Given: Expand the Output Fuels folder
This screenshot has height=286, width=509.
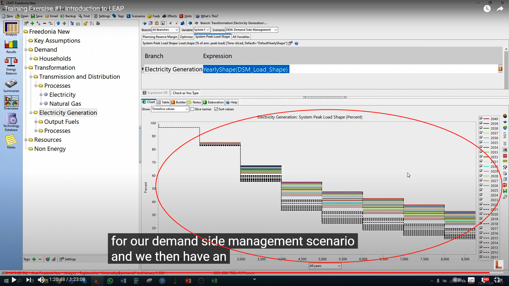Looking at the screenshot, I should 36,122.
